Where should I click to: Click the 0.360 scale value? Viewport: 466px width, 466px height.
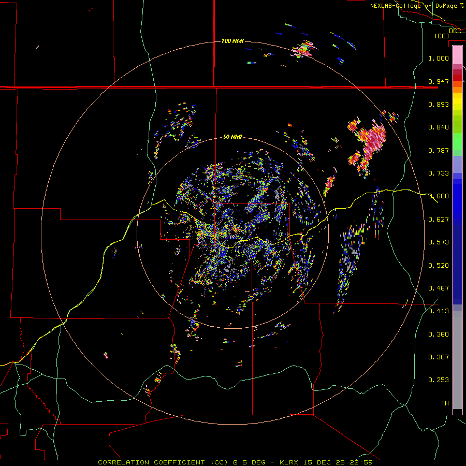[x=439, y=334]
